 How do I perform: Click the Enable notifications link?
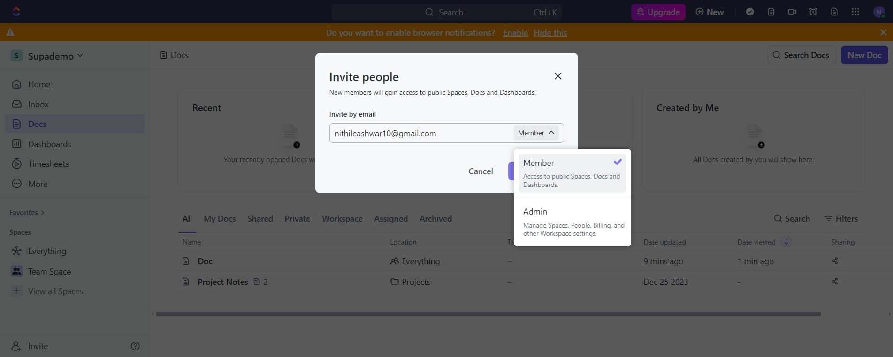[x=515, y=32]
